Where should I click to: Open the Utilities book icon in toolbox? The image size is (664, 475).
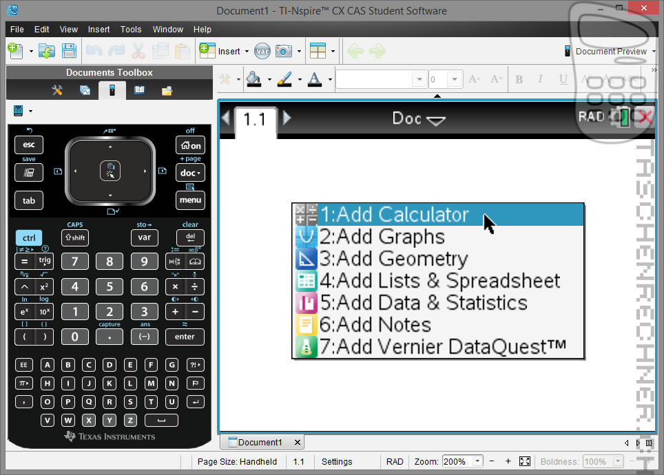click(x=139, y=90)
